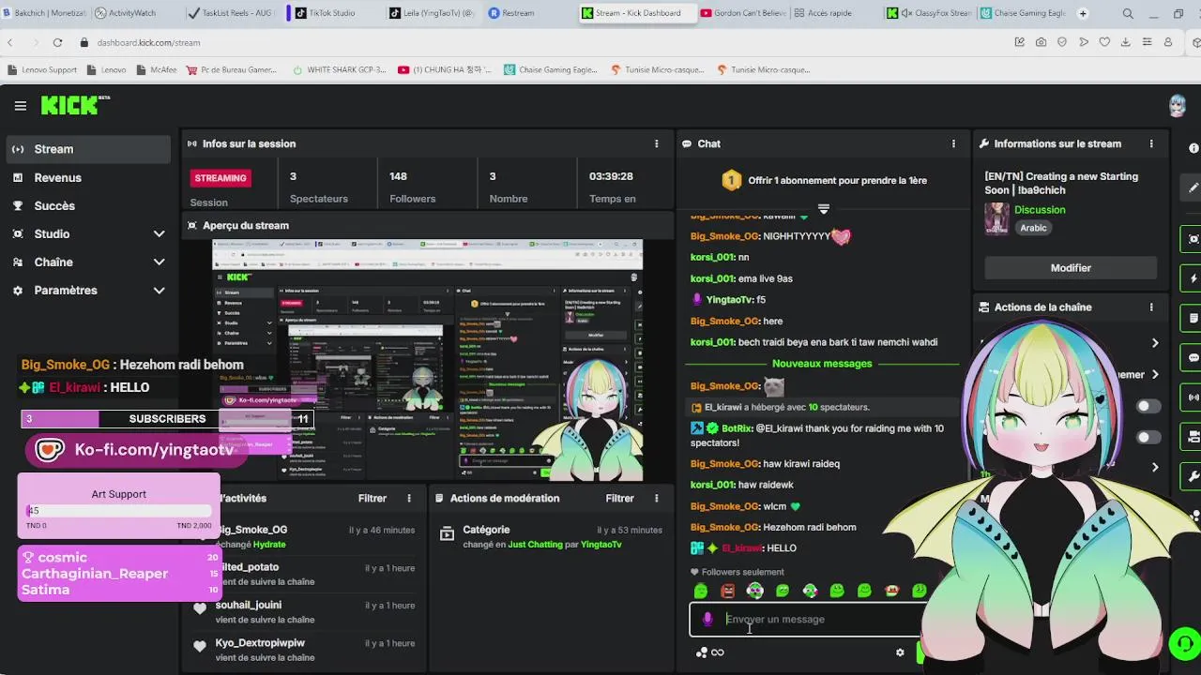Viewport: 1201px width, 675px height.
Task: Click the info icon in right sidebar
Action: (x=1193, y=148)
